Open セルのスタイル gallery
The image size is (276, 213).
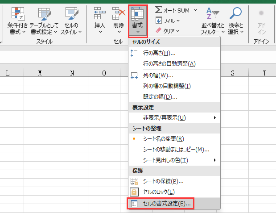pyautogui.click(x=71, y=13)
